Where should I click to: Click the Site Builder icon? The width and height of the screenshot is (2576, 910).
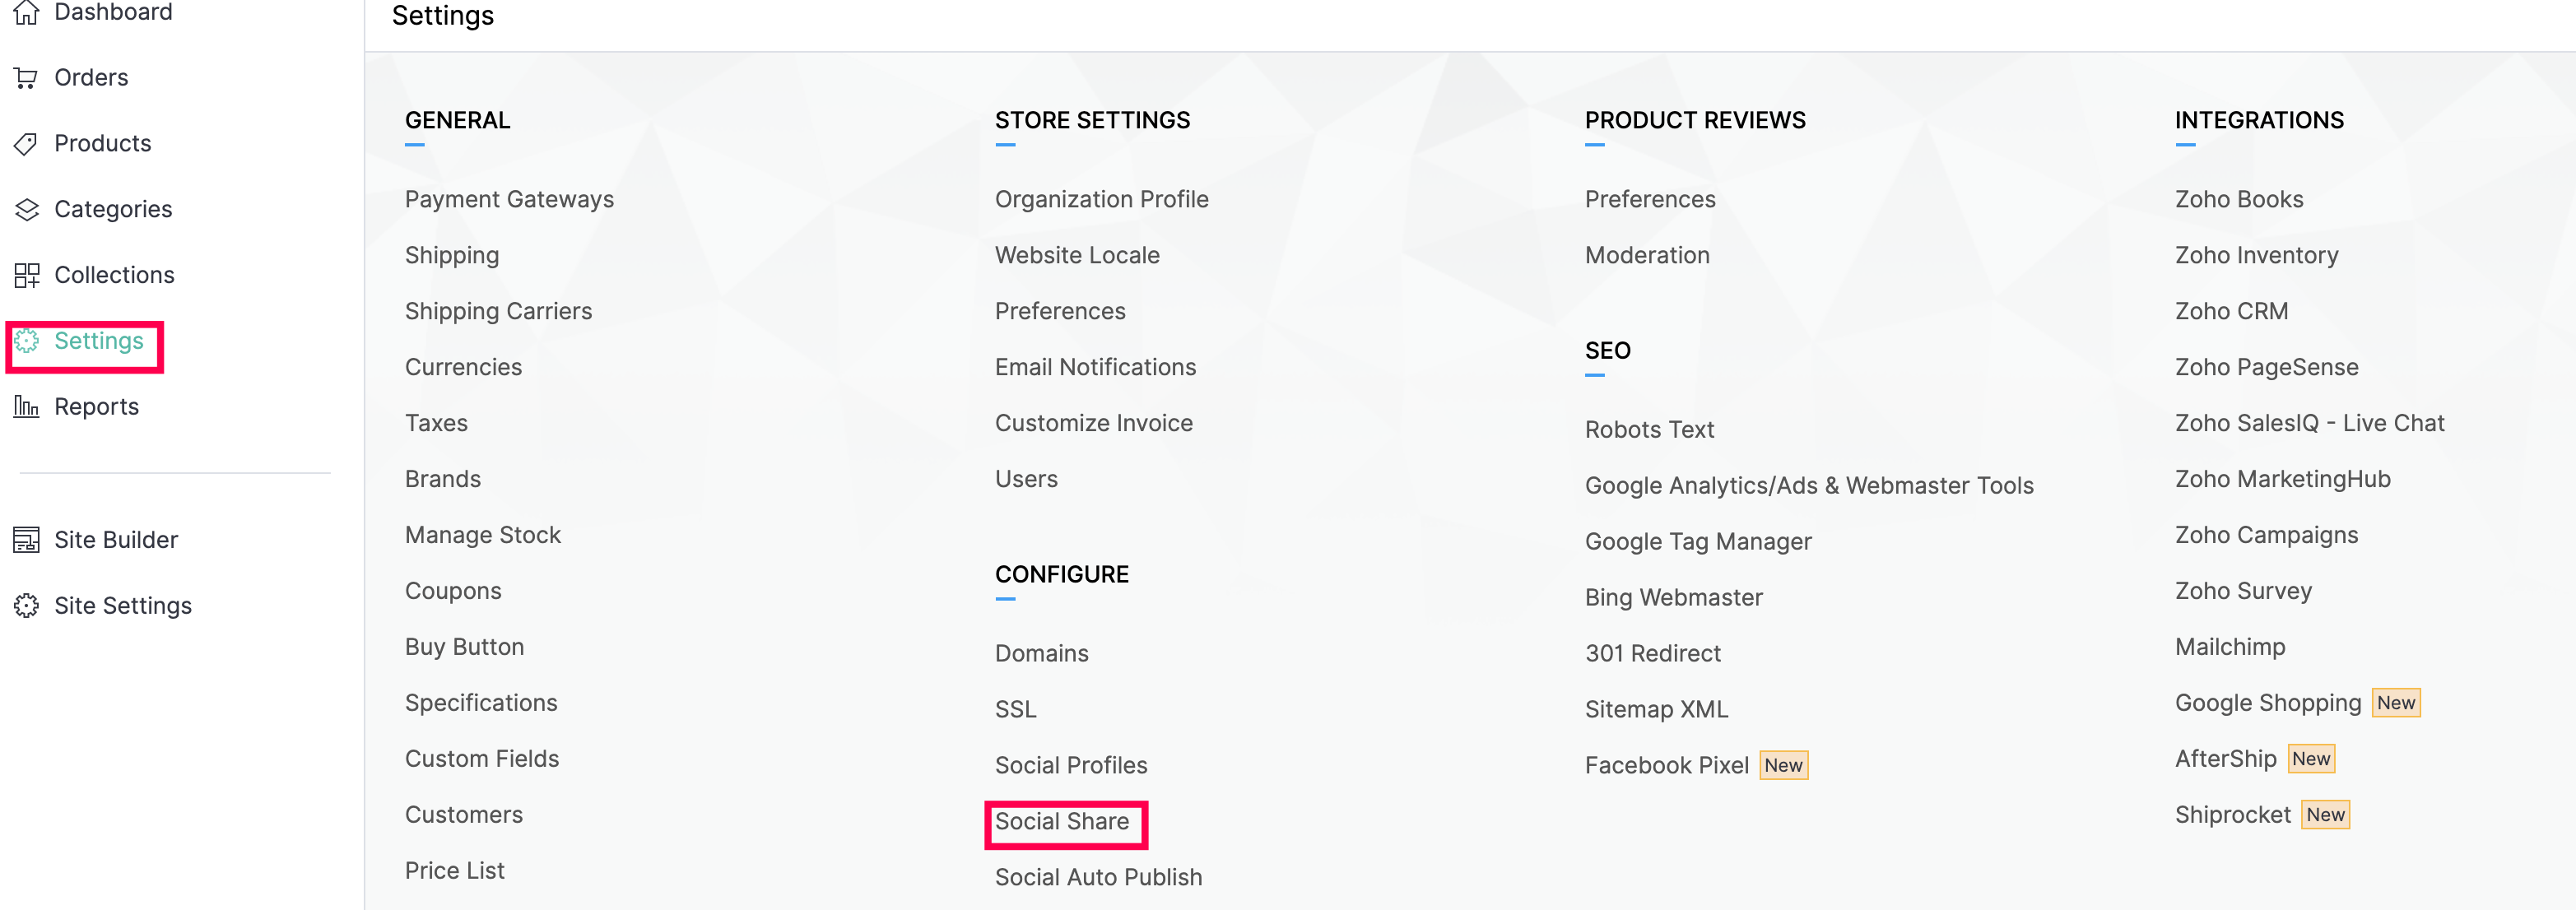[x=27, y=540]
